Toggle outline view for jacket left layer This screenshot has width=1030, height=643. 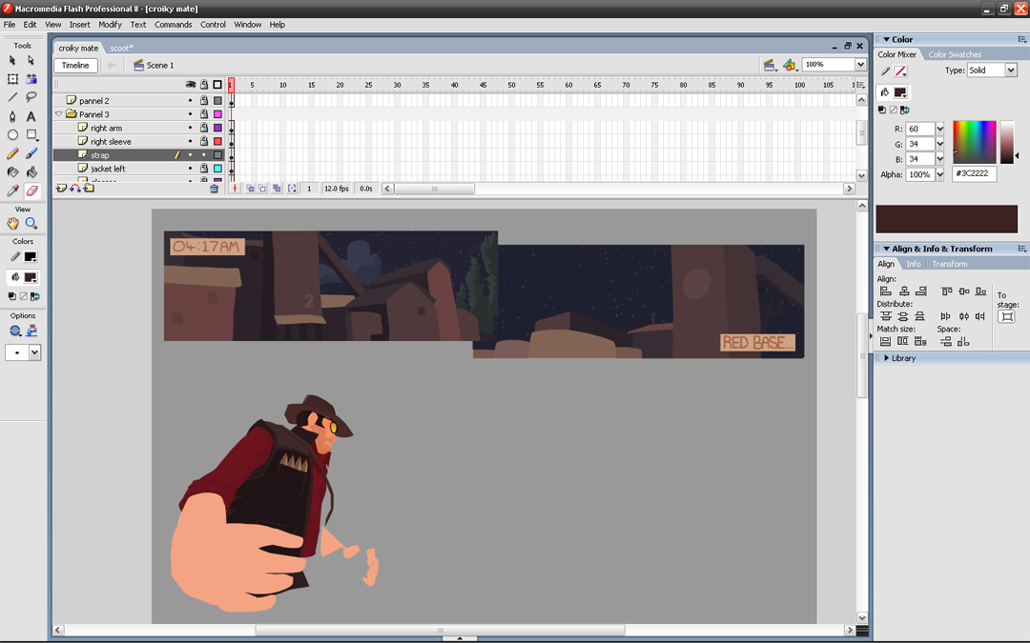tap(217, 169)
